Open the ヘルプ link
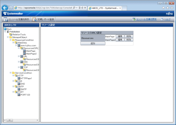 click(x=167, y=19)
